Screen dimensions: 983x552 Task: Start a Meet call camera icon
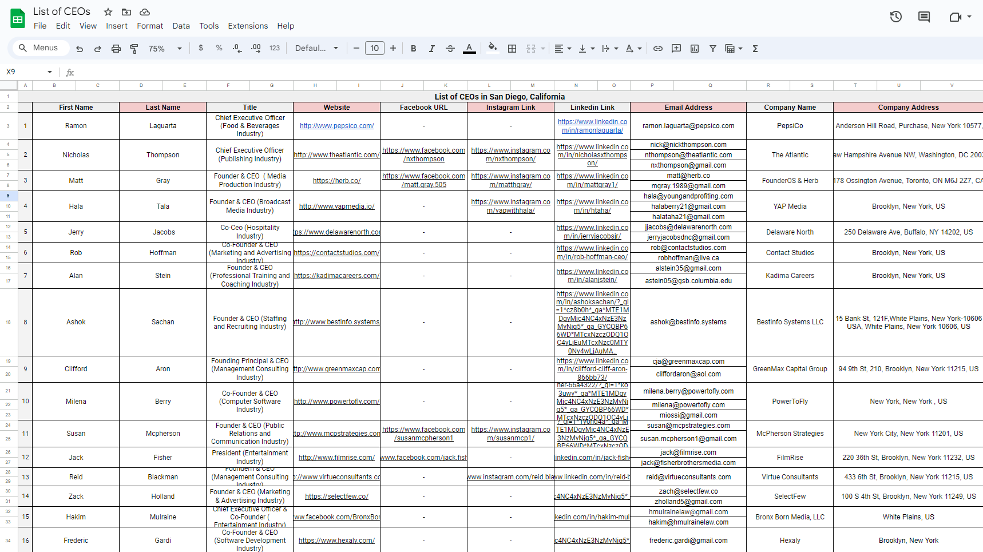click(955, 17)
